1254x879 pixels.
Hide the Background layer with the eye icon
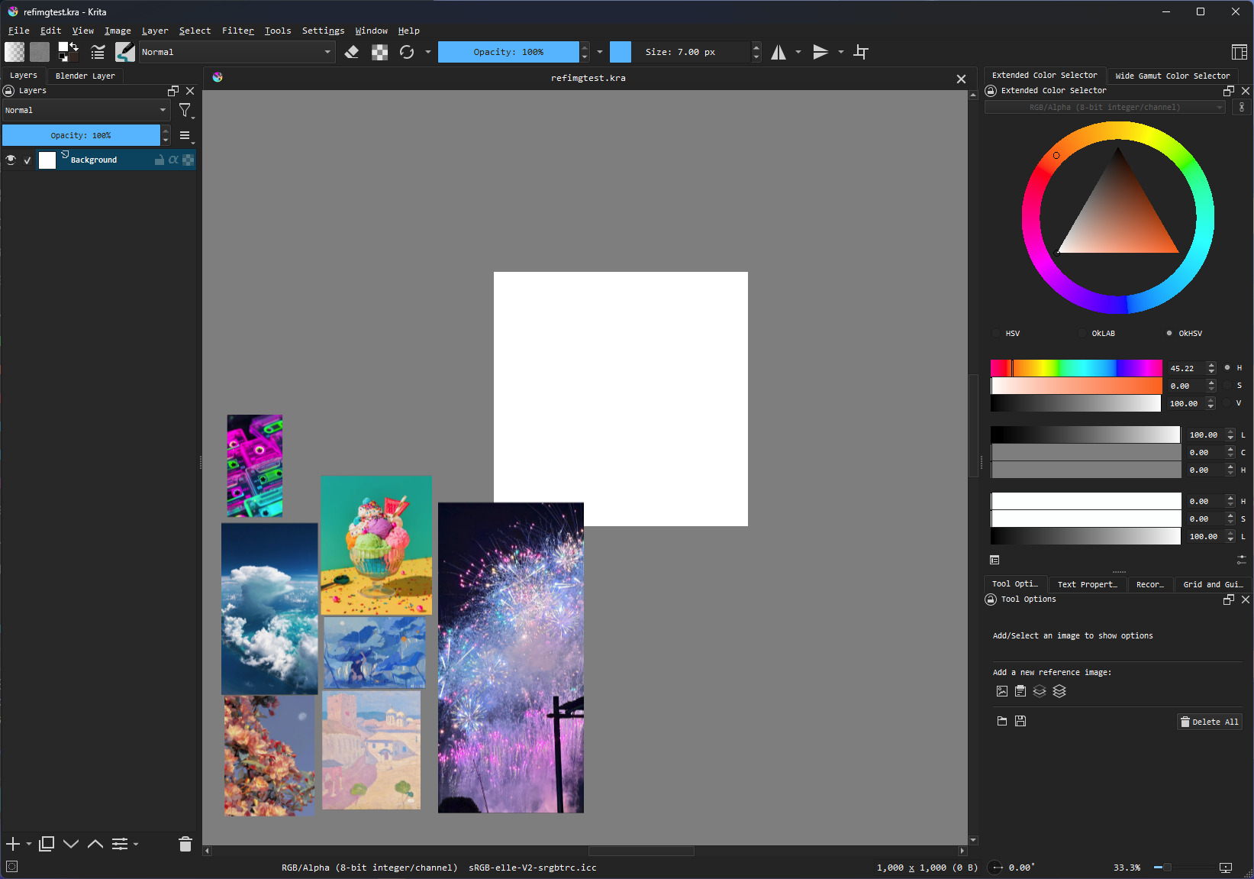click(x=11, y=160)
